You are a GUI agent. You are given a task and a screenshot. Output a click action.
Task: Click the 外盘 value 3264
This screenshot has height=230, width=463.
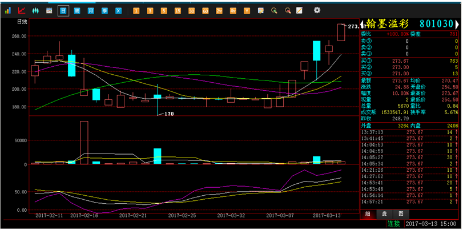pos(404,126)
